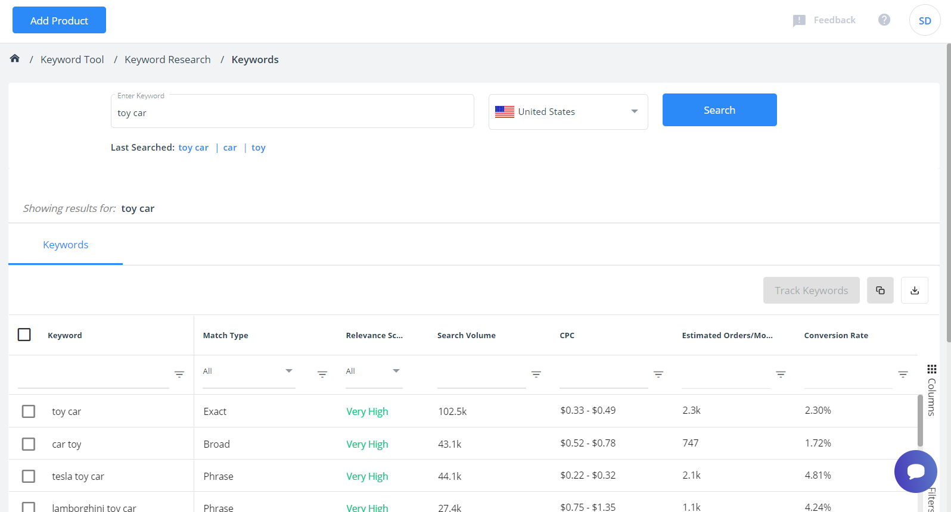
Task: Open filter menu for Keyword column
Action: (179, 374)
